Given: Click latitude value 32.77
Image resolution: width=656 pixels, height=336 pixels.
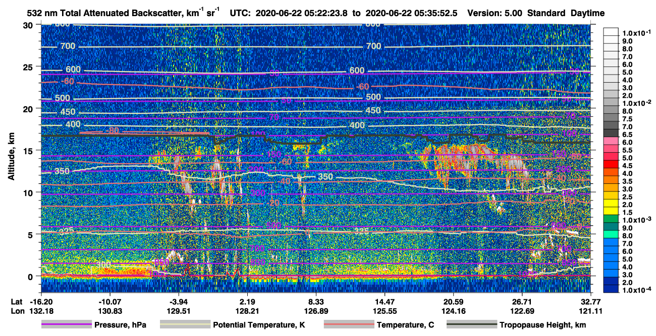Looking at the screenshot, I should click(591, 302).
